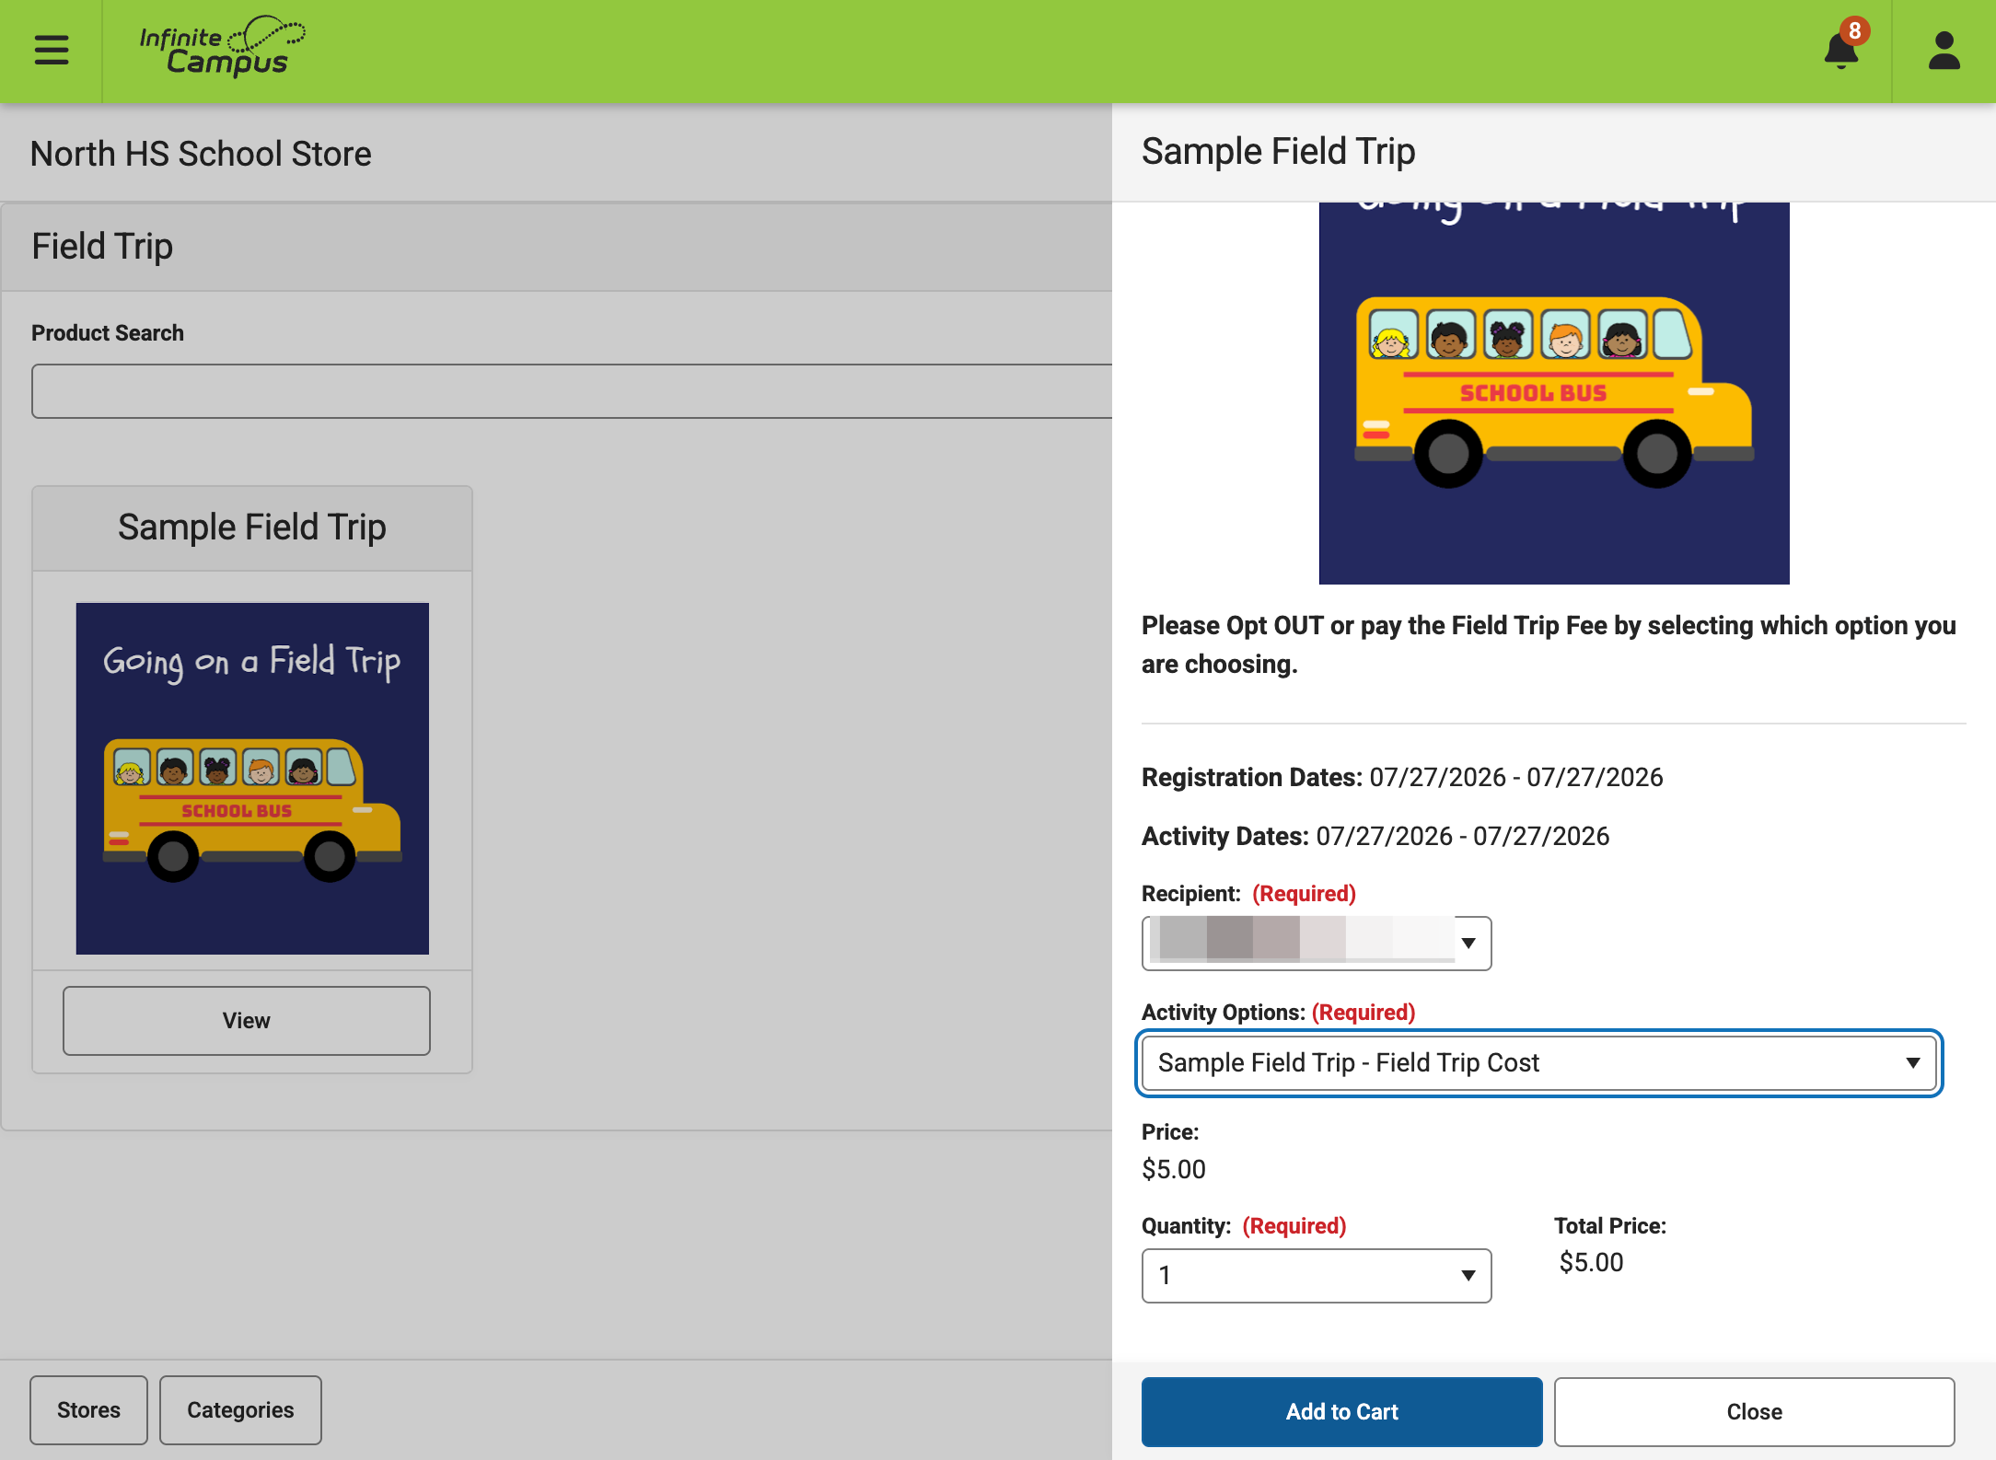Open the Stores button
This screenshot has width=1996, height=1460.
coord(88,1409)
